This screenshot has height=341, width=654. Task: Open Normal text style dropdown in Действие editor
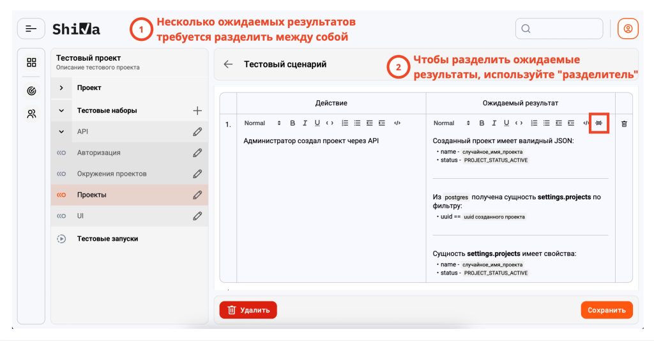point(262,123)
